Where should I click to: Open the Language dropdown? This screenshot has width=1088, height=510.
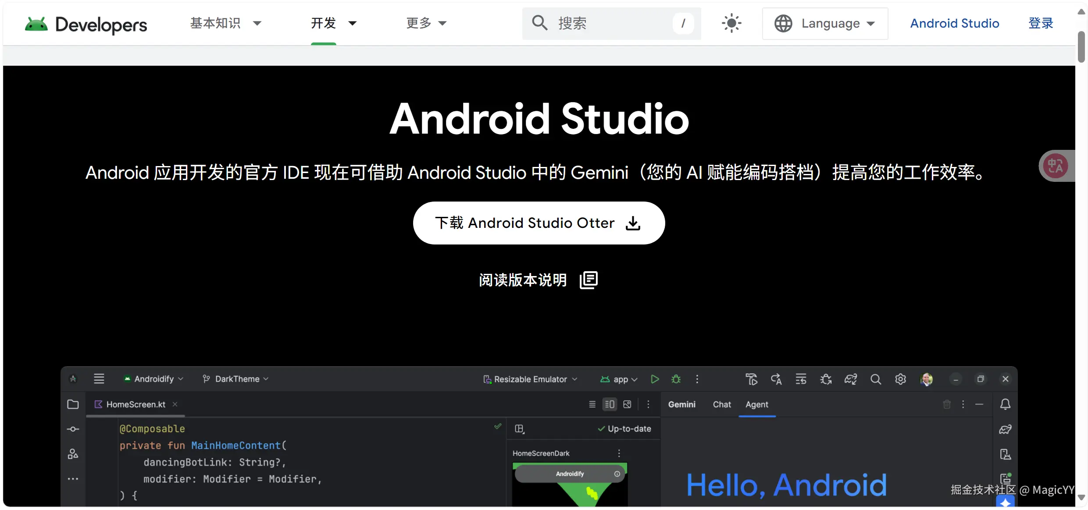[x=825, y=23]
